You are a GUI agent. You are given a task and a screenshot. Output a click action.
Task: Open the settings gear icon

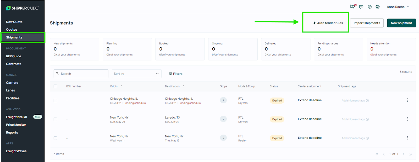(x=378, y=7)
